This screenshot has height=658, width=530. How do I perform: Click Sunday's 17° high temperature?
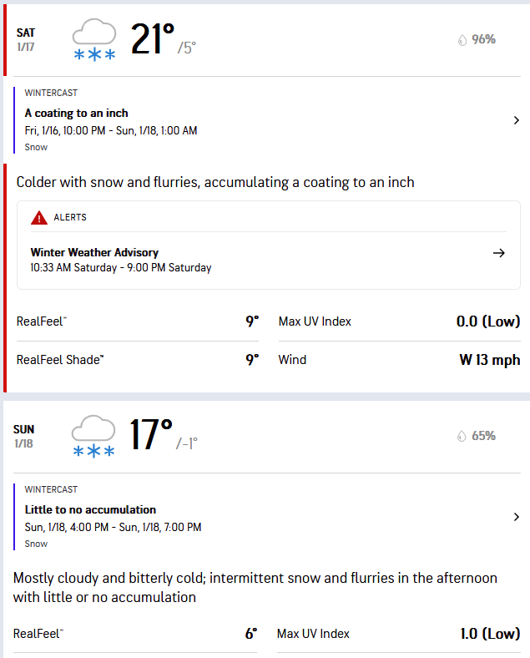tap(151, 436)
